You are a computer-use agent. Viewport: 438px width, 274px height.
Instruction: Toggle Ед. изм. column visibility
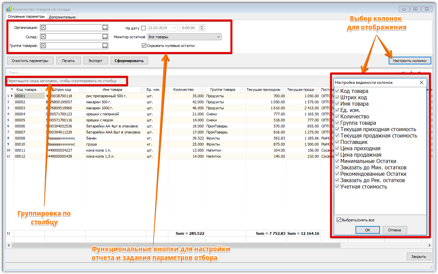338,110
